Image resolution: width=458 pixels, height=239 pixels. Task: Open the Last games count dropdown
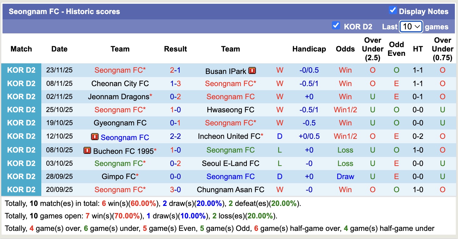click(x=411, y=27)
